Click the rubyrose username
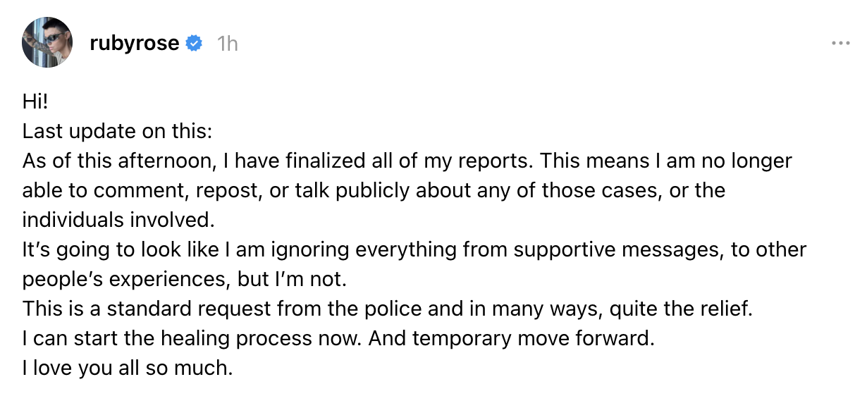 tap(134, 44)
